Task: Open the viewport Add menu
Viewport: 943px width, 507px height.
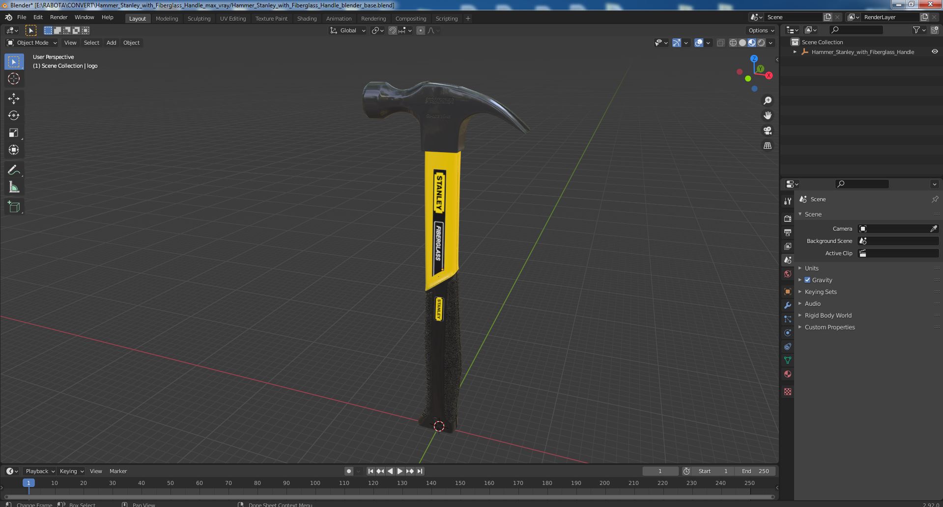Action: point(112,43)
